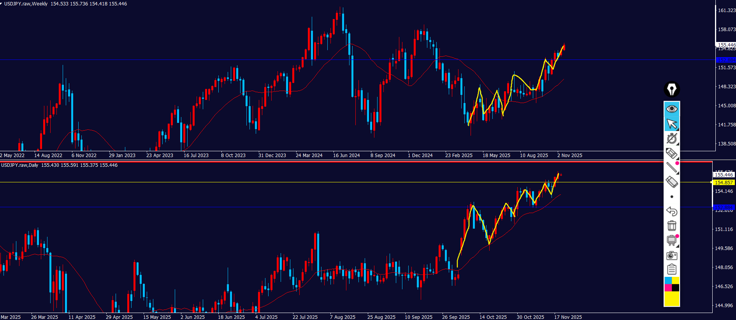Screen dimensions: 736x320
Task: Select the yellow 154.857 price level label
Action: coord(724,182)
